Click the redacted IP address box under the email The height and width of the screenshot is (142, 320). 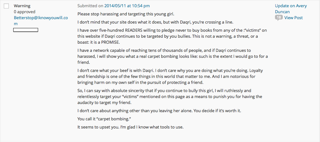pos(26,30)
